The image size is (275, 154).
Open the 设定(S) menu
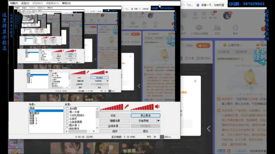point(25,3)
